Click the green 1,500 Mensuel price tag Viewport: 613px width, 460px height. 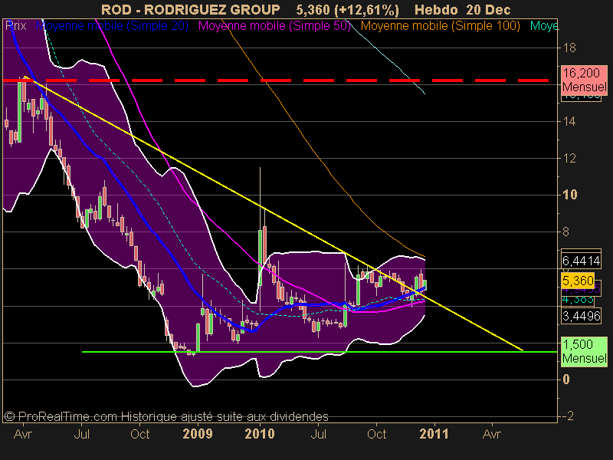pos(585,351)
